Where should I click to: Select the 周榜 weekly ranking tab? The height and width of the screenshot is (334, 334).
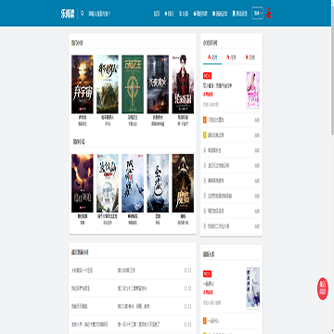212,58
